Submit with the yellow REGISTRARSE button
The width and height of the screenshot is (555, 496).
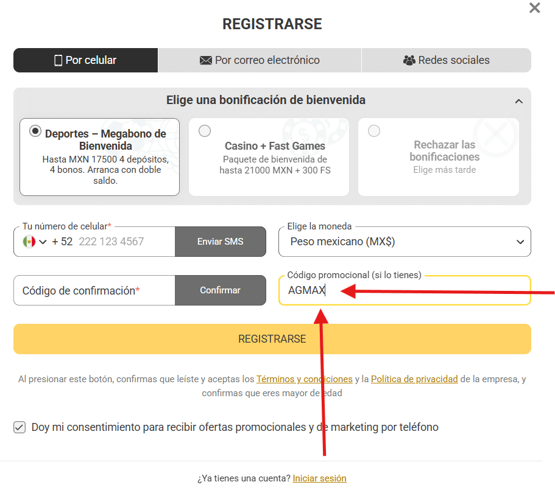coord(272,339)
